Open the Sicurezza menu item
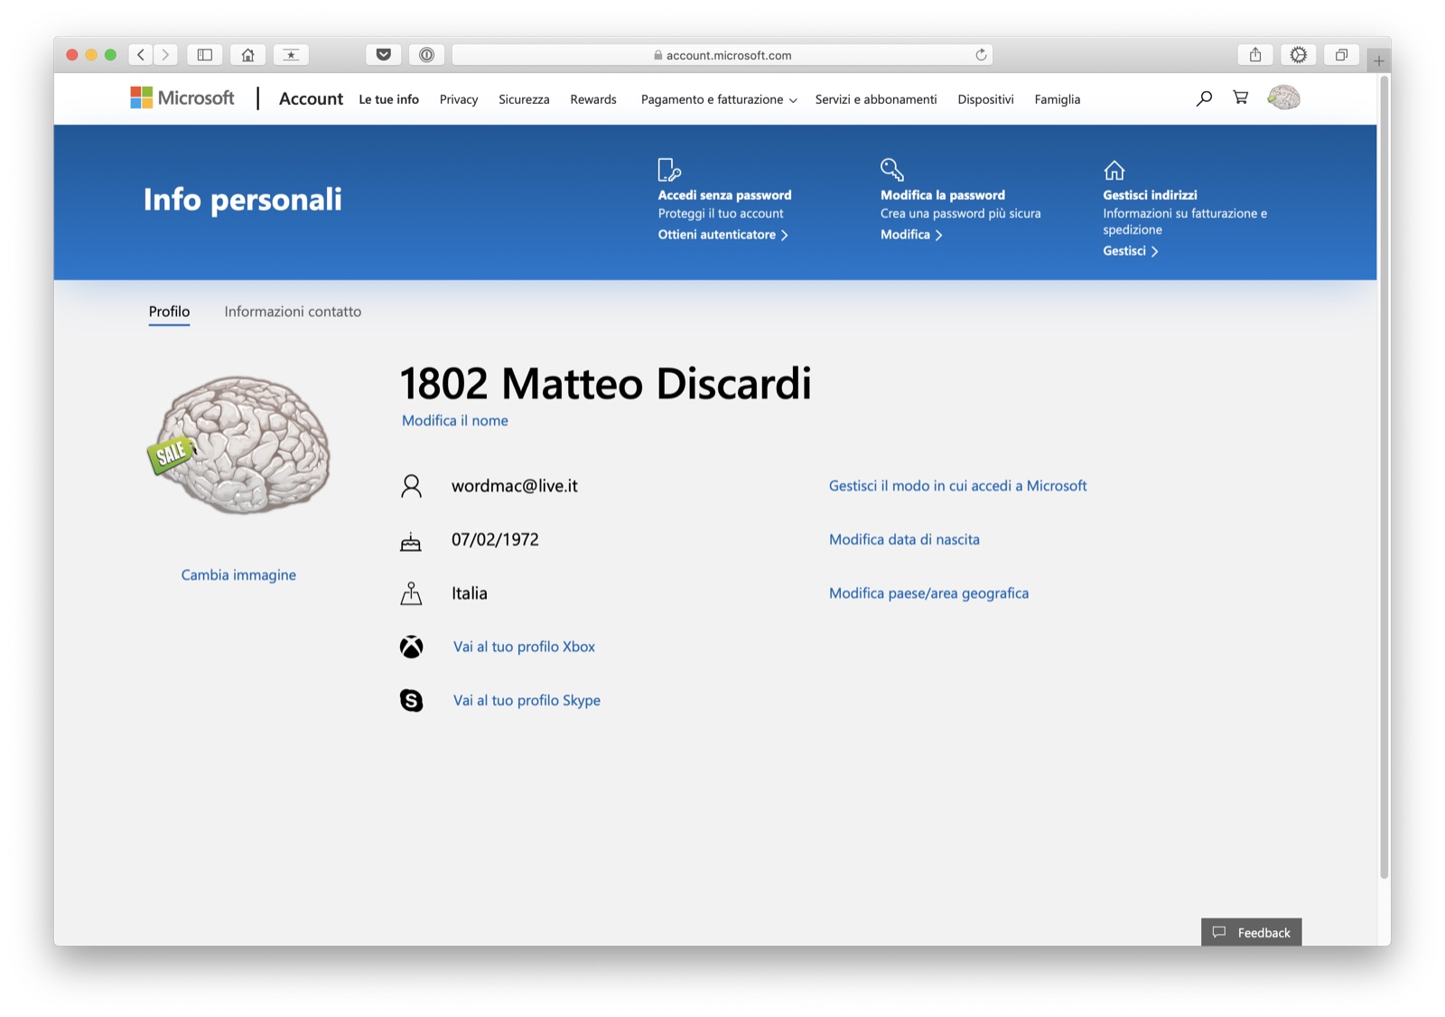Image resolution: width=1445 pixels, height=1017 pixels. pyautogui.click(x=524, y=99)
